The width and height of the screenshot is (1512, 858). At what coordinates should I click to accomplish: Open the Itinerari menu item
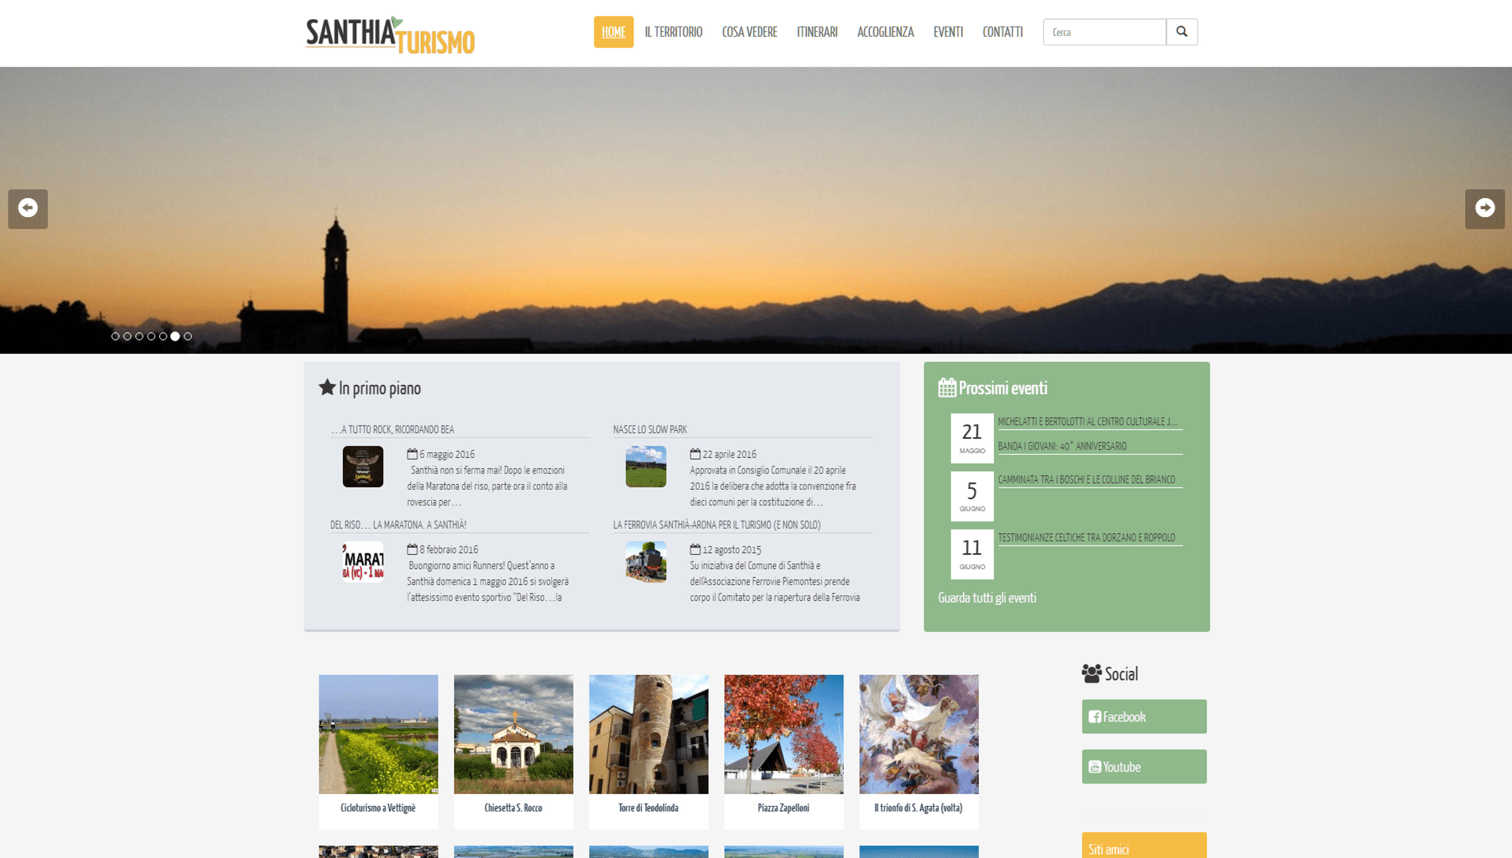pyautogui.click(x=816, y=32)
